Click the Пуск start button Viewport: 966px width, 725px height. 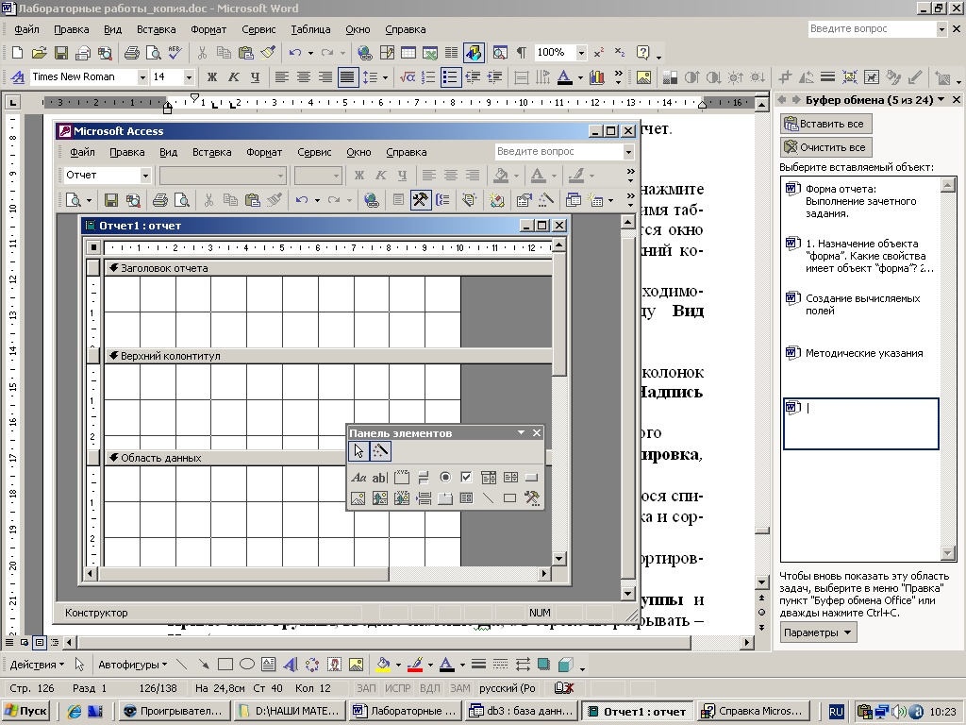(x=27, y=711)
